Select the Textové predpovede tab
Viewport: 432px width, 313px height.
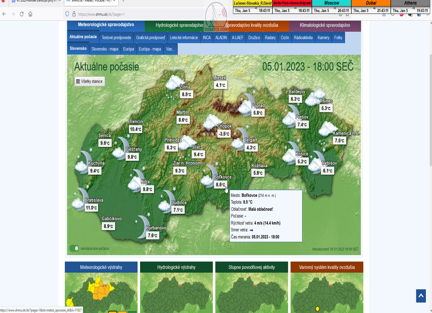116,37
